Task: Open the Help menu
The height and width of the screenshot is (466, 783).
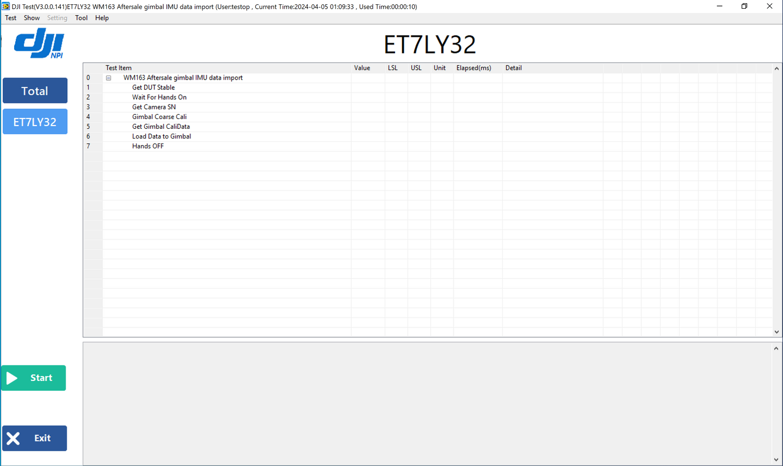Action: click(102, 18)
